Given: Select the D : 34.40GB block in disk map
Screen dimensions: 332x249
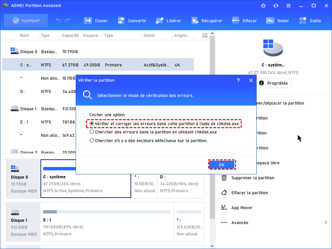Looking at the screenshot, I should [x=181, y=186].
